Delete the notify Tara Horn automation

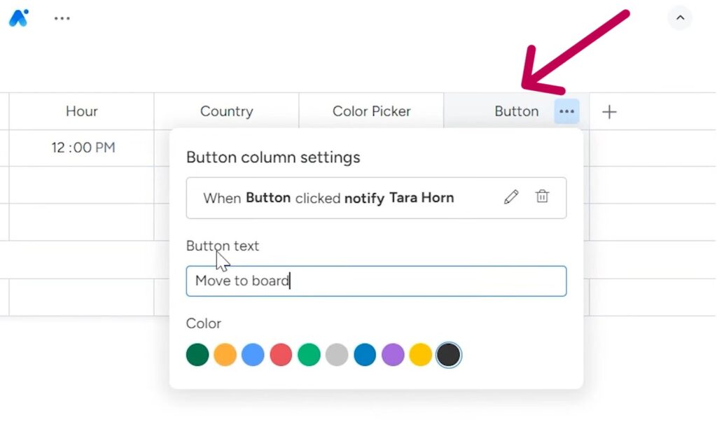tap(542, 197)
